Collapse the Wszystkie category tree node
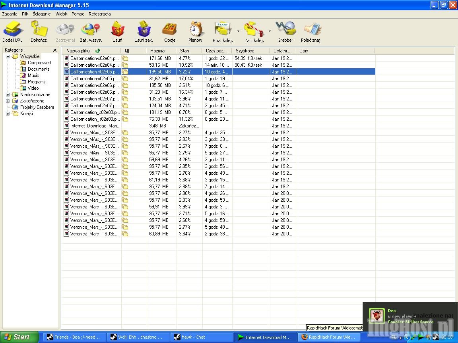458x343 pixels. [x=8, y=57]
